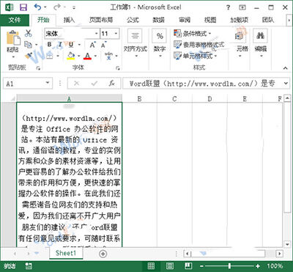293x272 pixels.
Task: Switch to the Home tab
Action: (43, 20)
